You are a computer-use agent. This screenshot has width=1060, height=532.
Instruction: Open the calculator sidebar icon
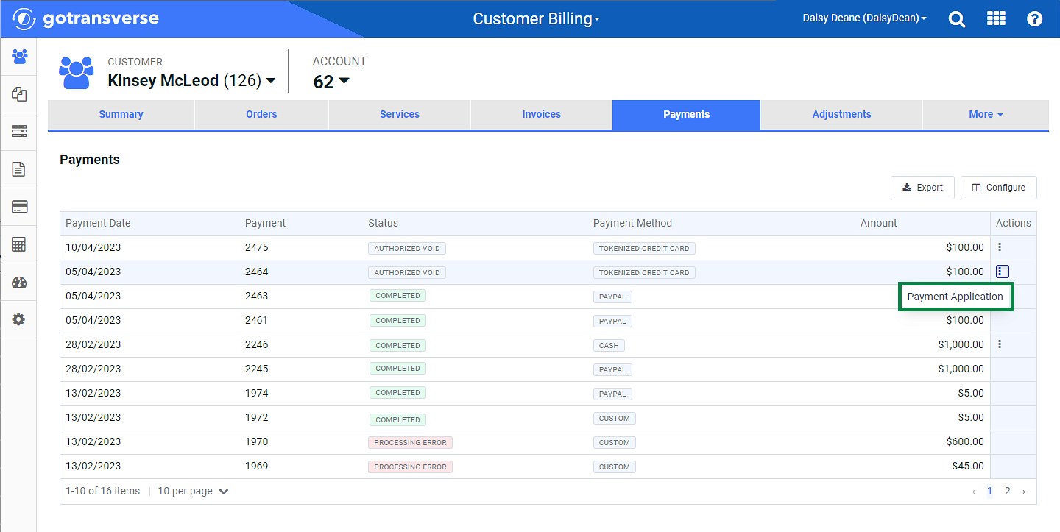[x=19, y=244]
